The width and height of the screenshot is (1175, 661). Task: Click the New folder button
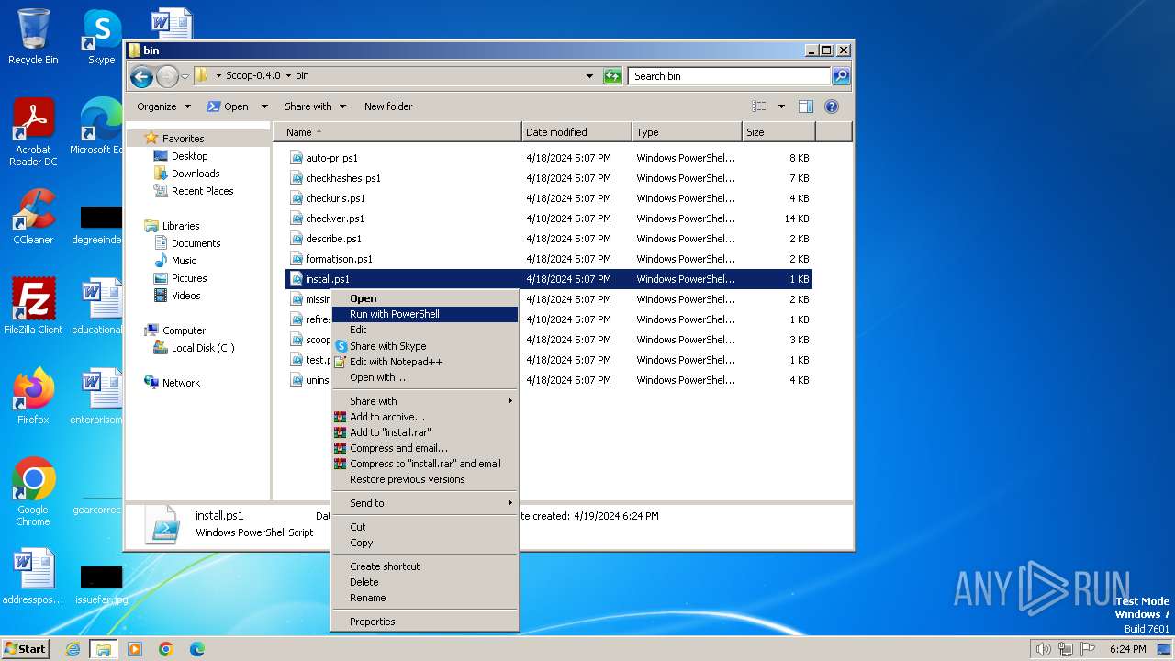[x=388, y=106]
